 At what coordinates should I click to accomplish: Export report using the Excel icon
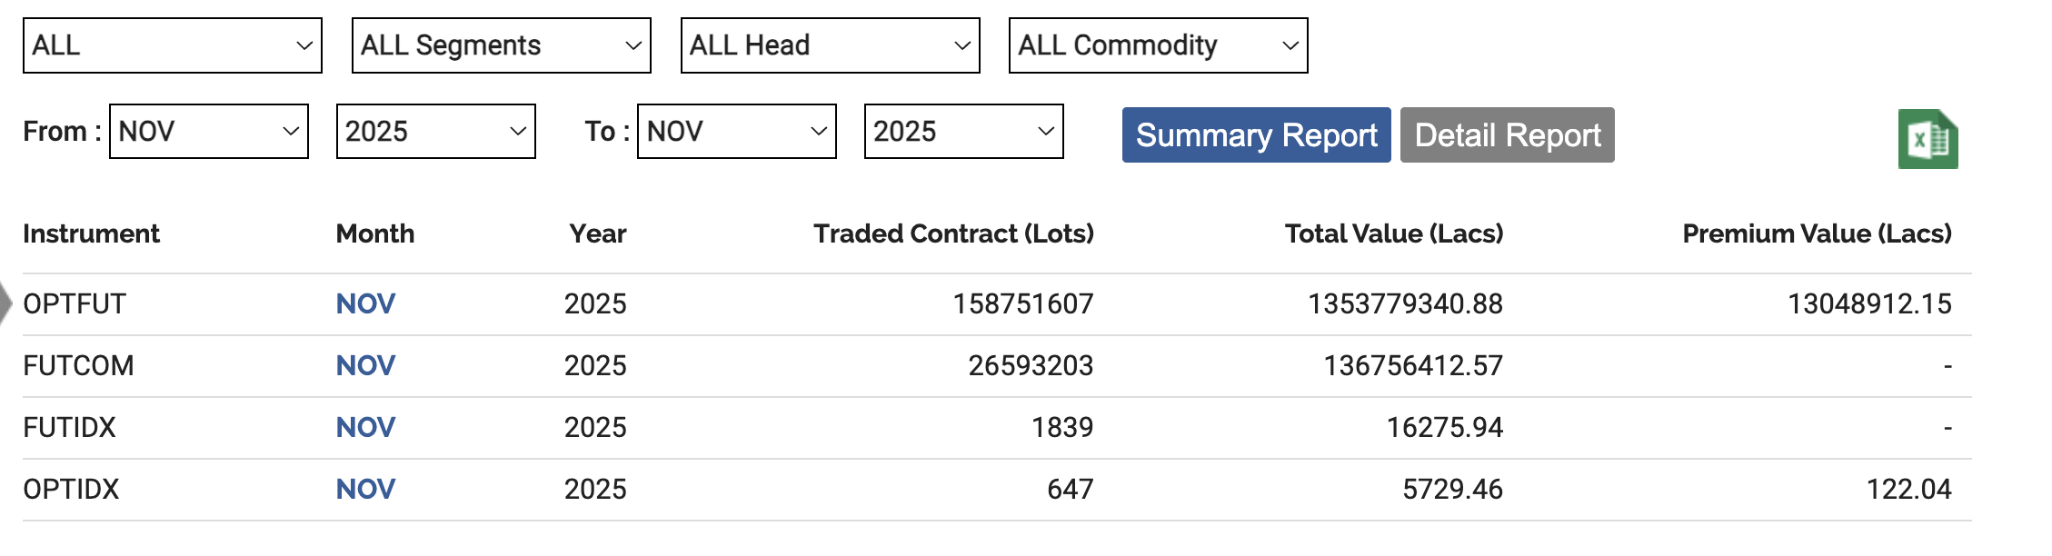coord(1927,139)
